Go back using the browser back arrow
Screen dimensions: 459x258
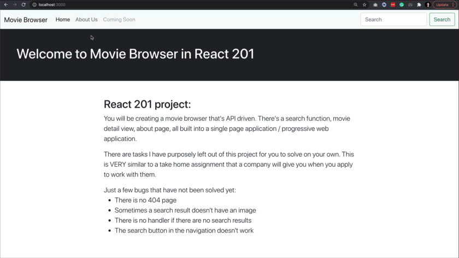coord(6,5)
